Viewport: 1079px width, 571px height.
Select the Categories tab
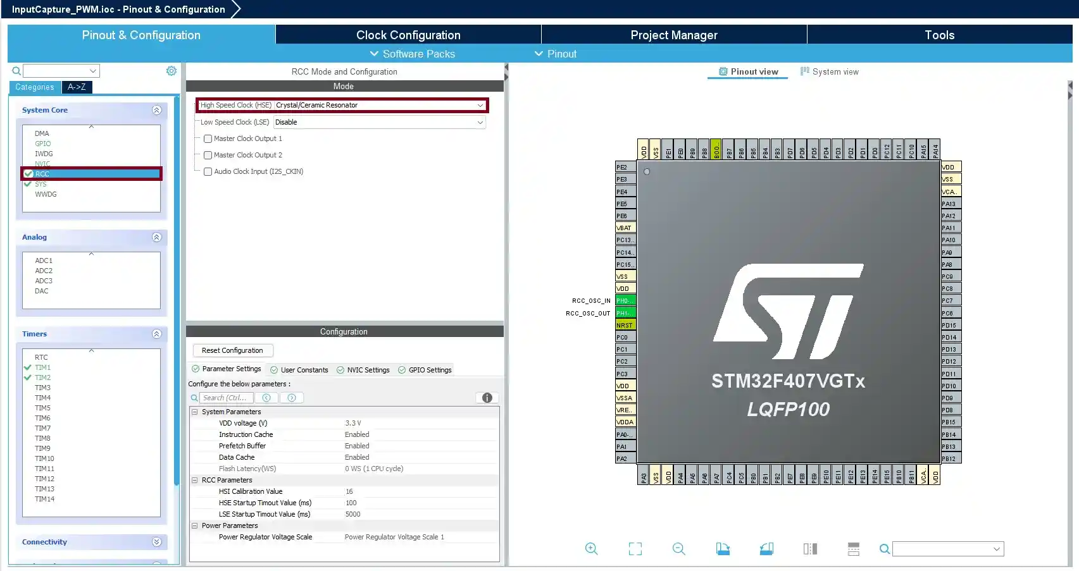pos(35,87)
